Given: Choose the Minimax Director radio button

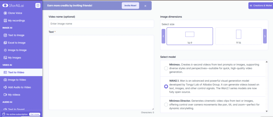Looking at the screenshot, I should point(166,105).
